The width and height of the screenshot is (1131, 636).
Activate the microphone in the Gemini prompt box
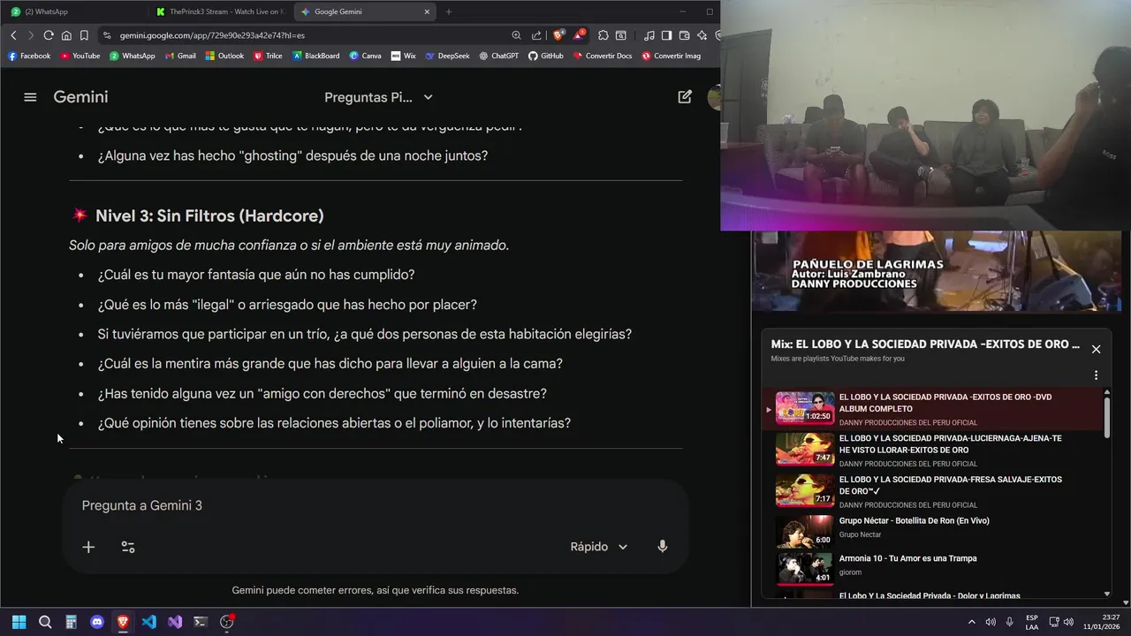pos(663,547)
